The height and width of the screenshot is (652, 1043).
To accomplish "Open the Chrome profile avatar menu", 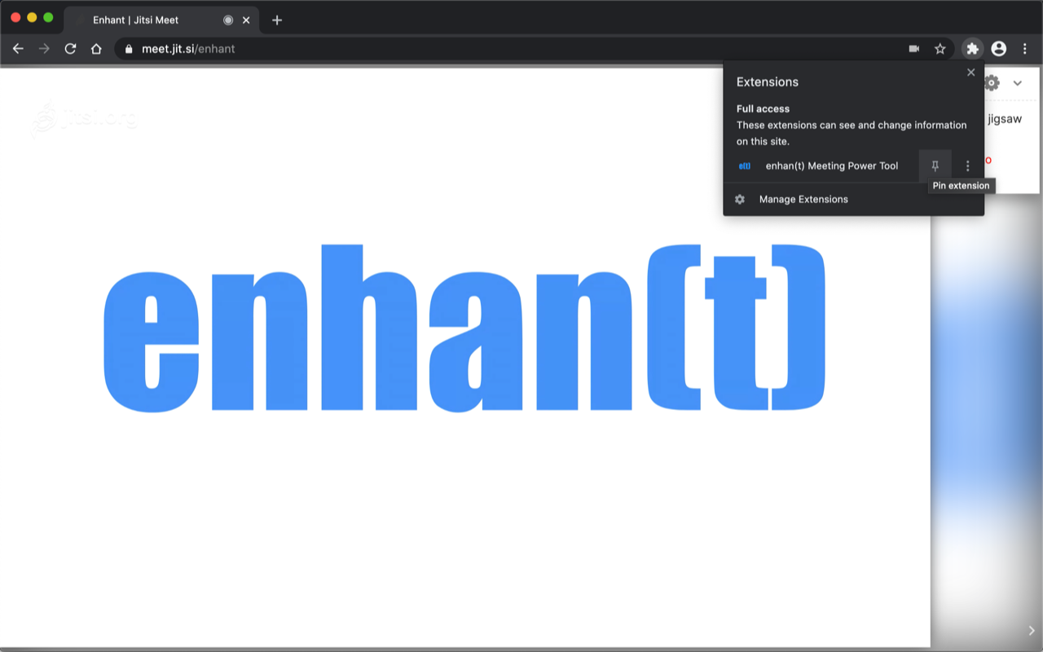I will point(999,49).
